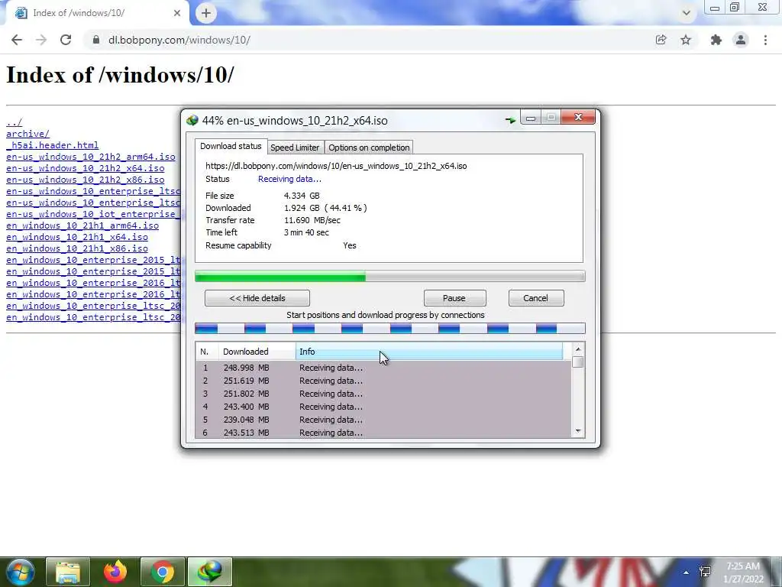782x587 pixels.
Task: Open a new Chrome tab
Action: point(206,13)
